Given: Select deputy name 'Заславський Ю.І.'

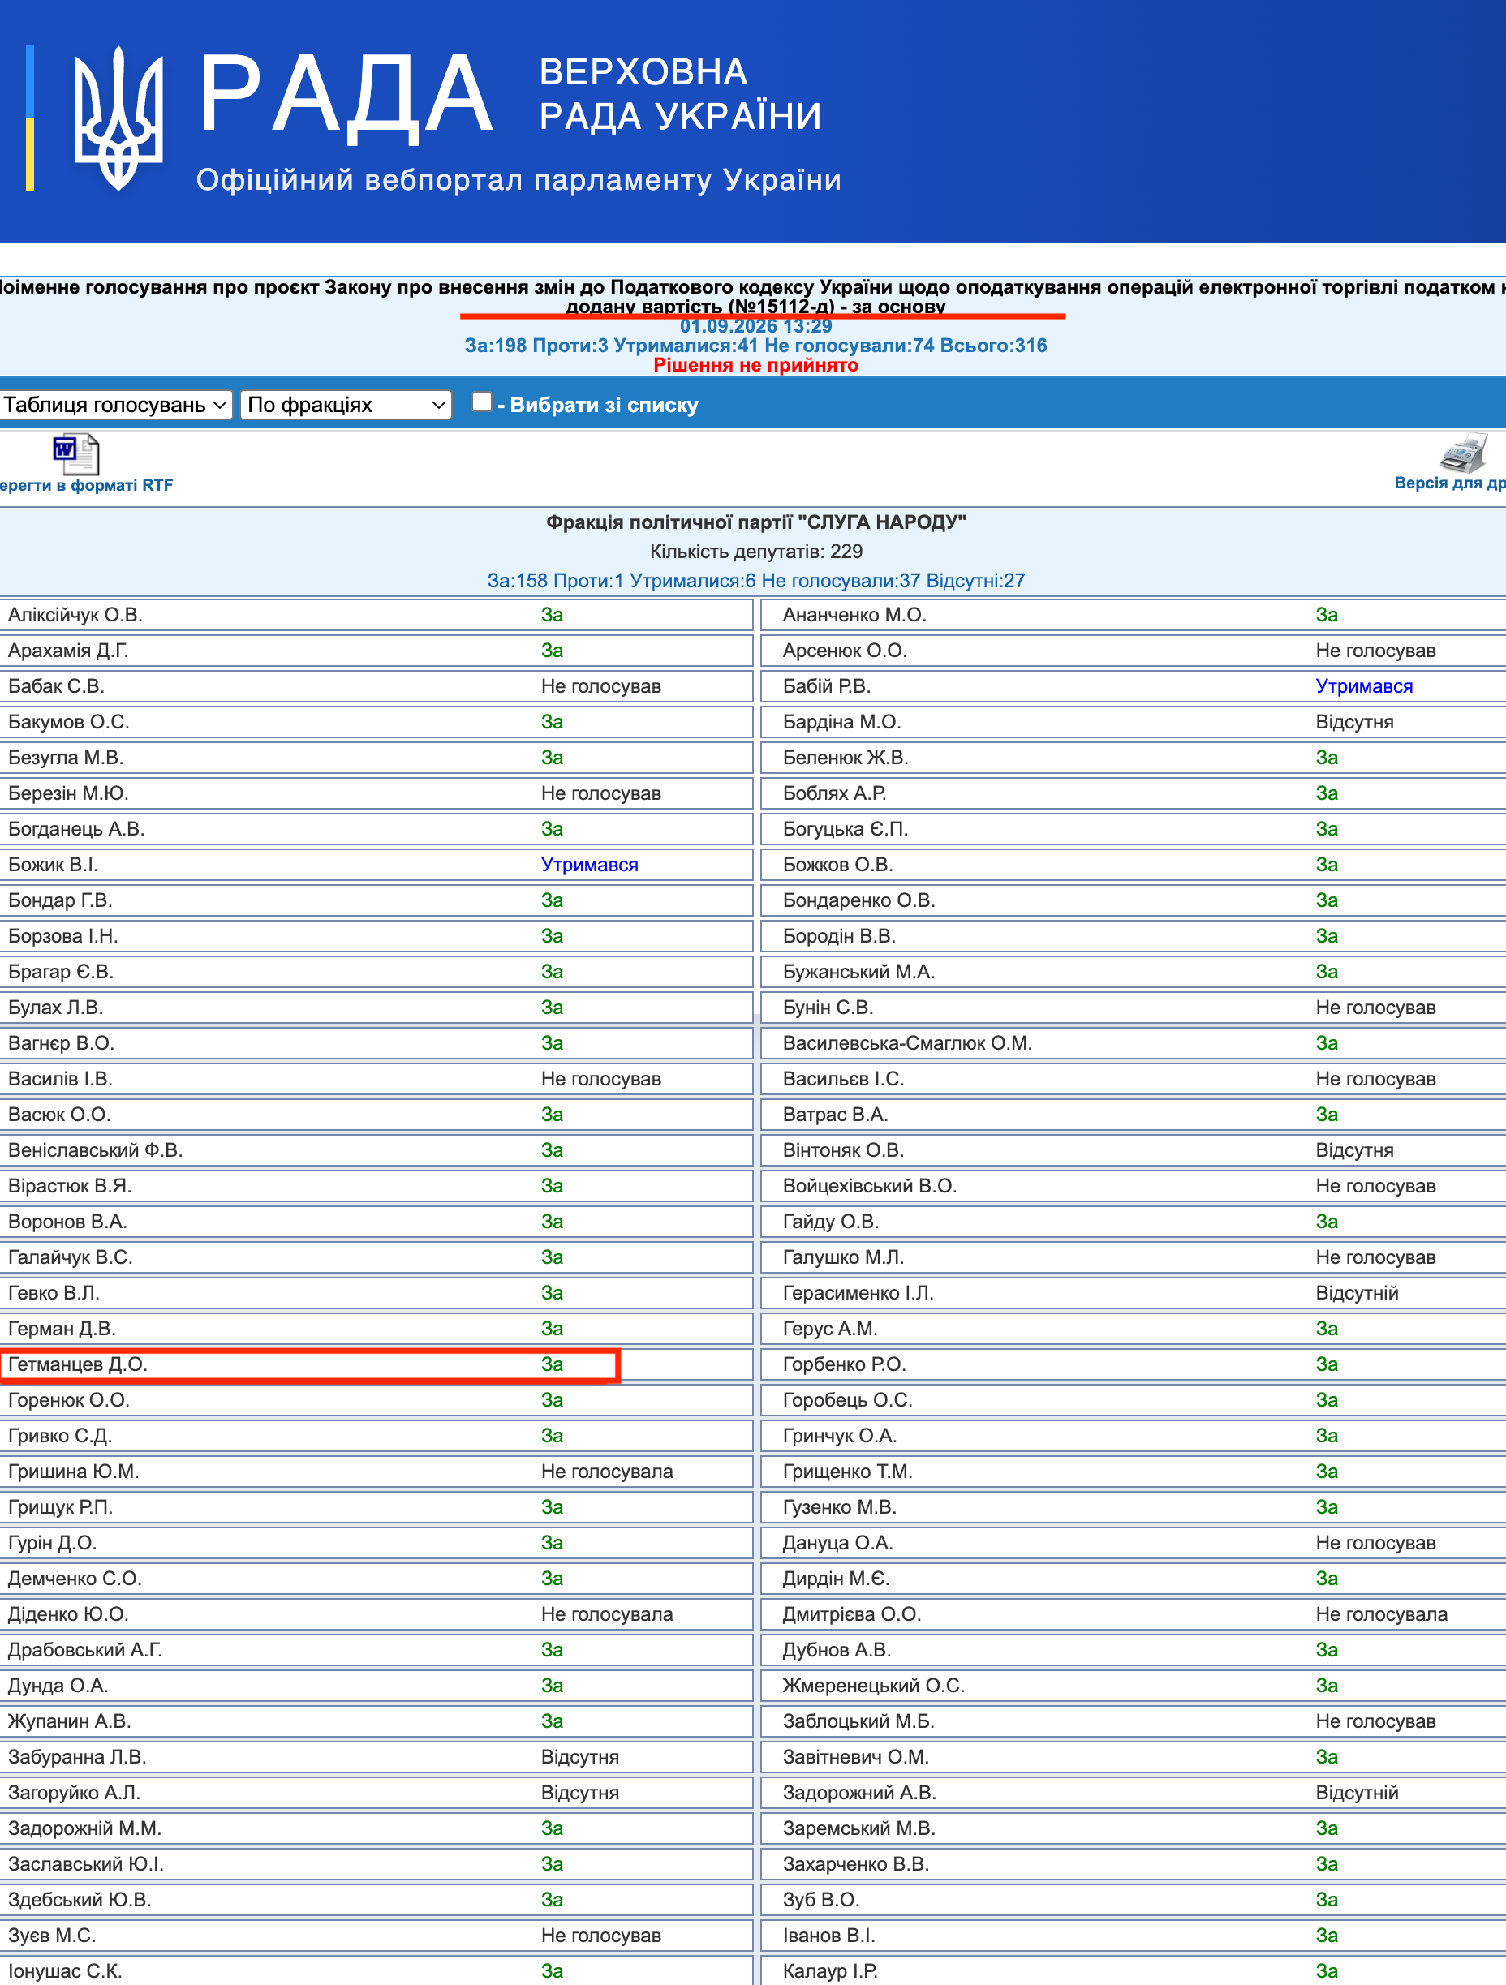Looking at the screenshot, I should (x=85, y=1864).
